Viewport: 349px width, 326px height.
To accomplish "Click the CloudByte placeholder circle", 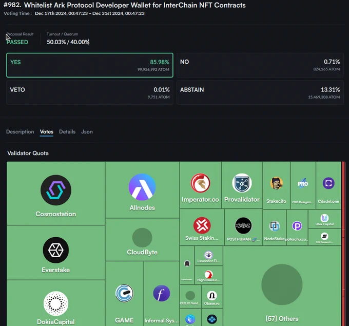I will (x=142, y=238).
